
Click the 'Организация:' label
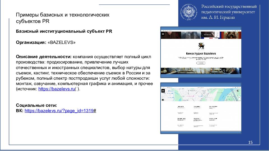(x=31, y=43)
